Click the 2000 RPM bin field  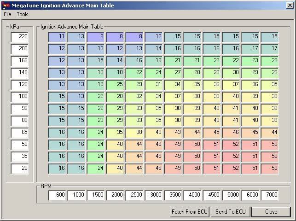click(x=115, y=195)
